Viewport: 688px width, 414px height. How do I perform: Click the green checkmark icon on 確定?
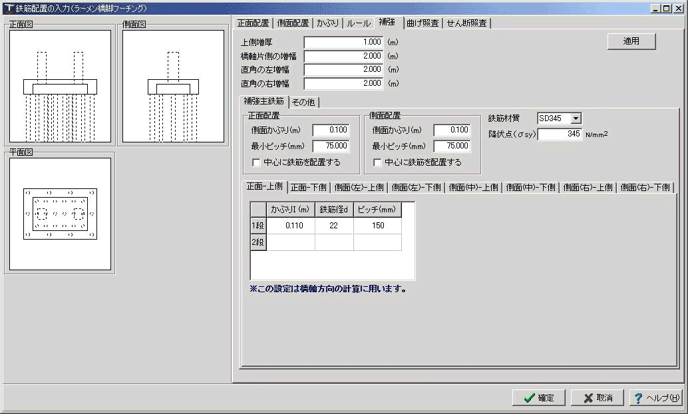coord(529,398)
